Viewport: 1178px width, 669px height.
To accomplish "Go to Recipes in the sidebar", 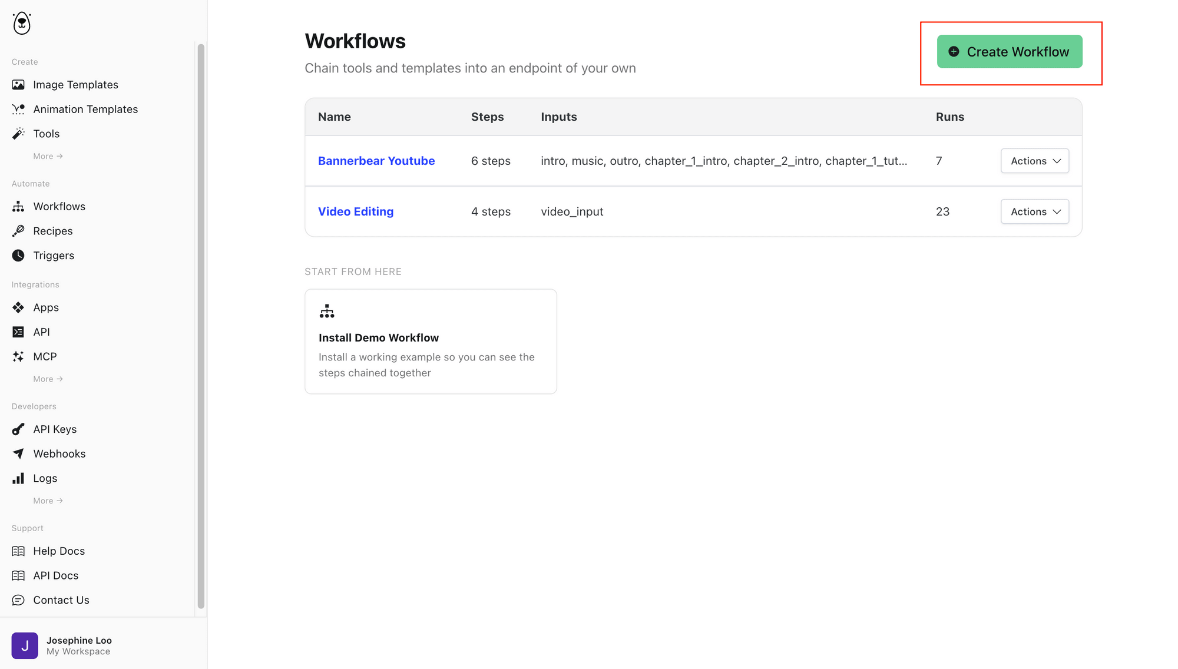I will click(53, 231).
